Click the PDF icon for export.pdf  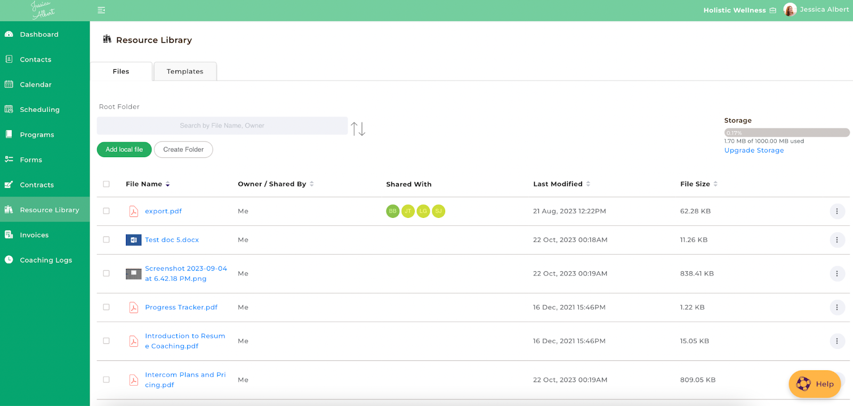[x=134, y=212]
